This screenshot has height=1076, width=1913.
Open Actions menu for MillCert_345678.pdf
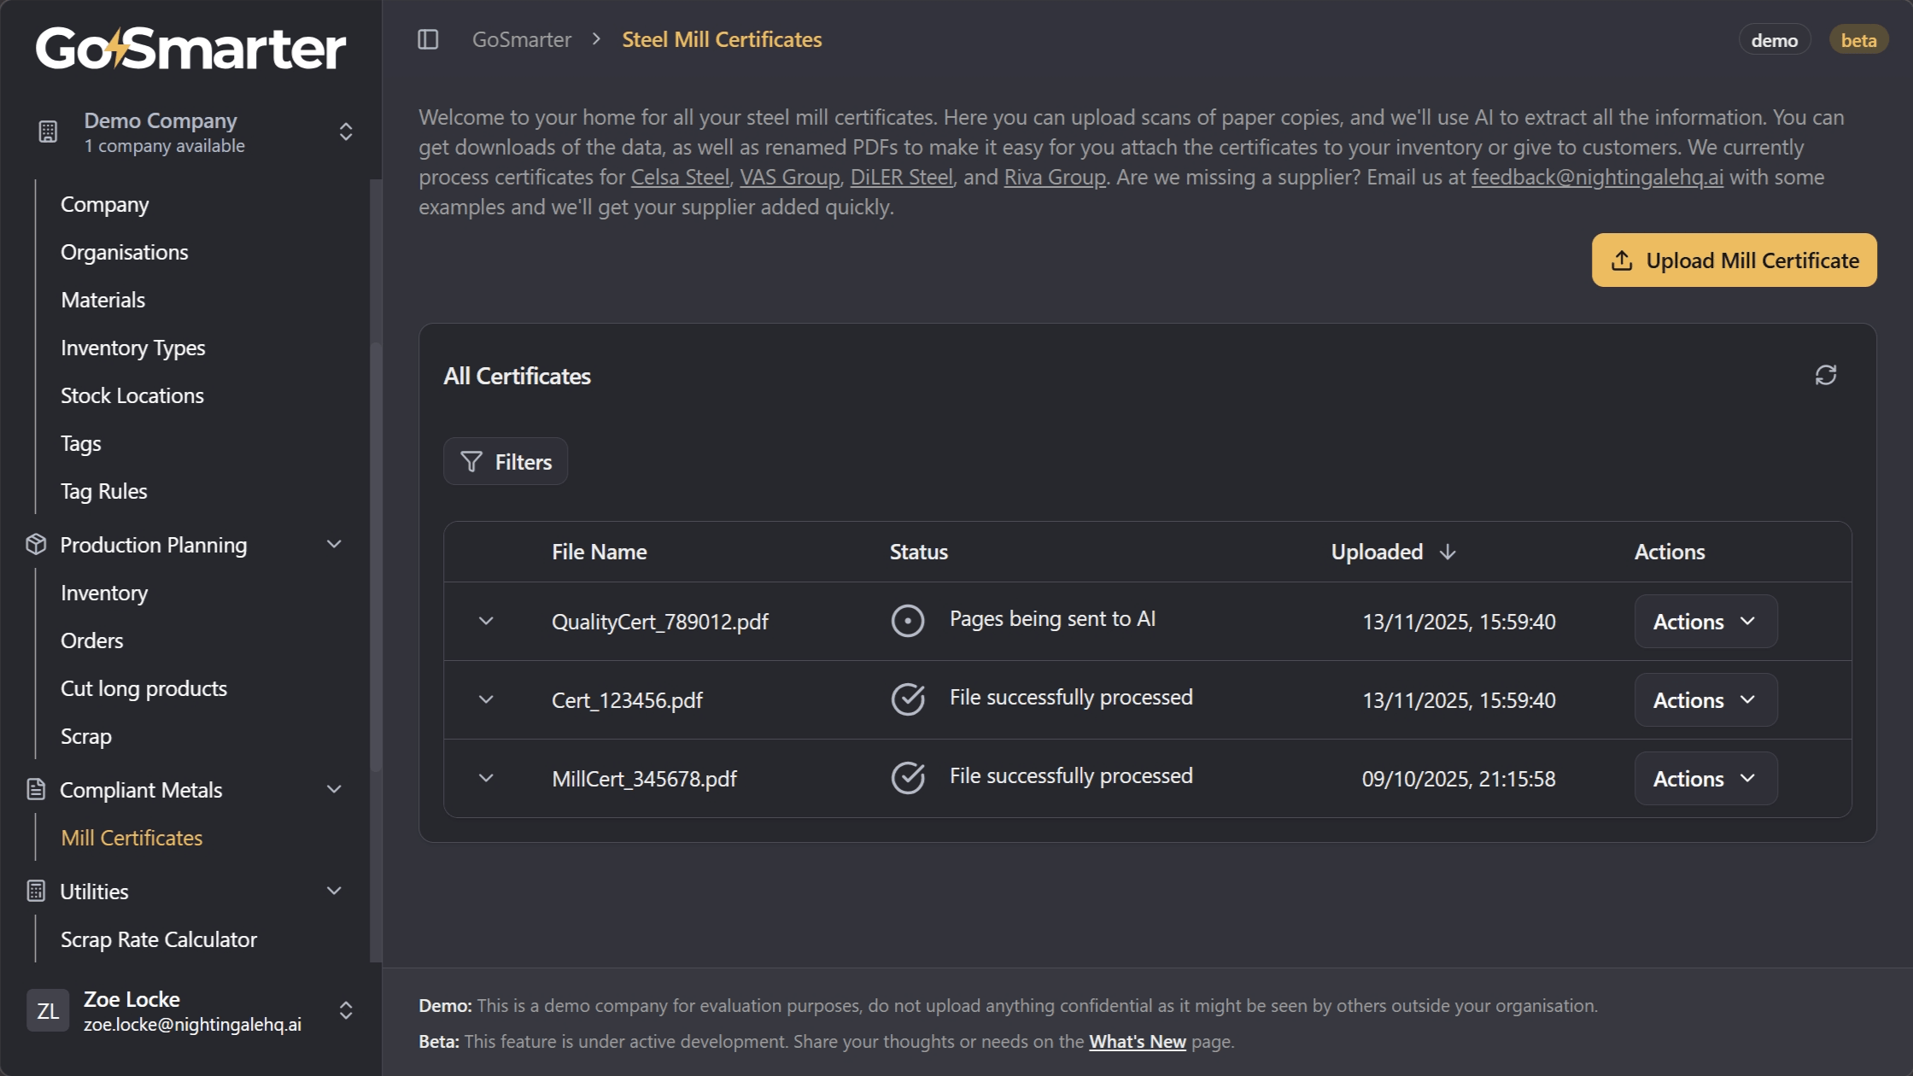point(1705,778)
